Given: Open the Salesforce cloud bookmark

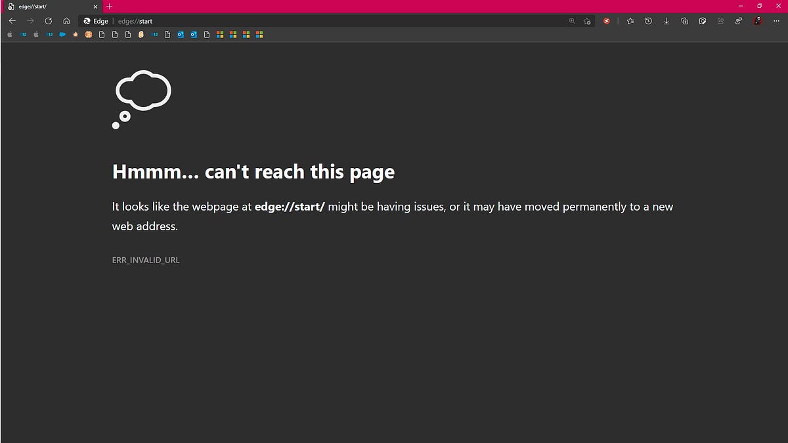Looking at the screenshot, I should click(62, 34).
